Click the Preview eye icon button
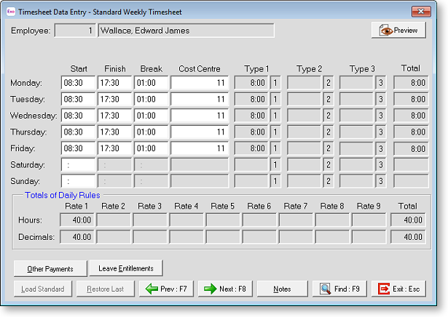 coord(385,31)
